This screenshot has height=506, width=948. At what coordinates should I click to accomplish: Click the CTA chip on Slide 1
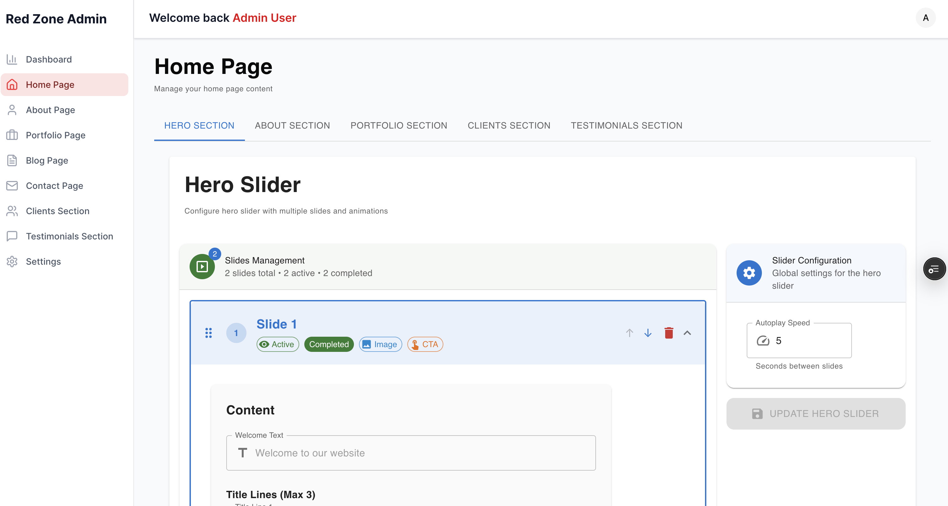point(425,344)
